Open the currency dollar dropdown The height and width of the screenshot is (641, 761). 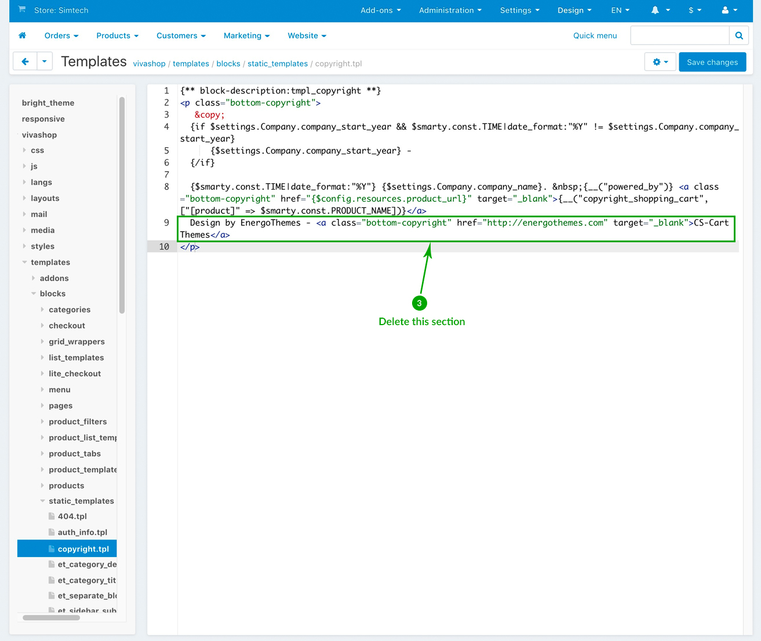[x=694, y=10]
